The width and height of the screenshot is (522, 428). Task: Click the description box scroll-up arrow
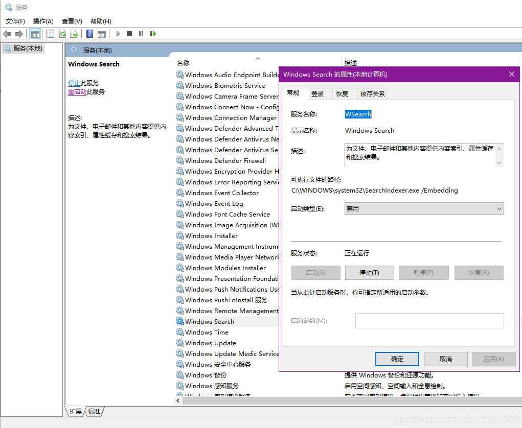499,148
